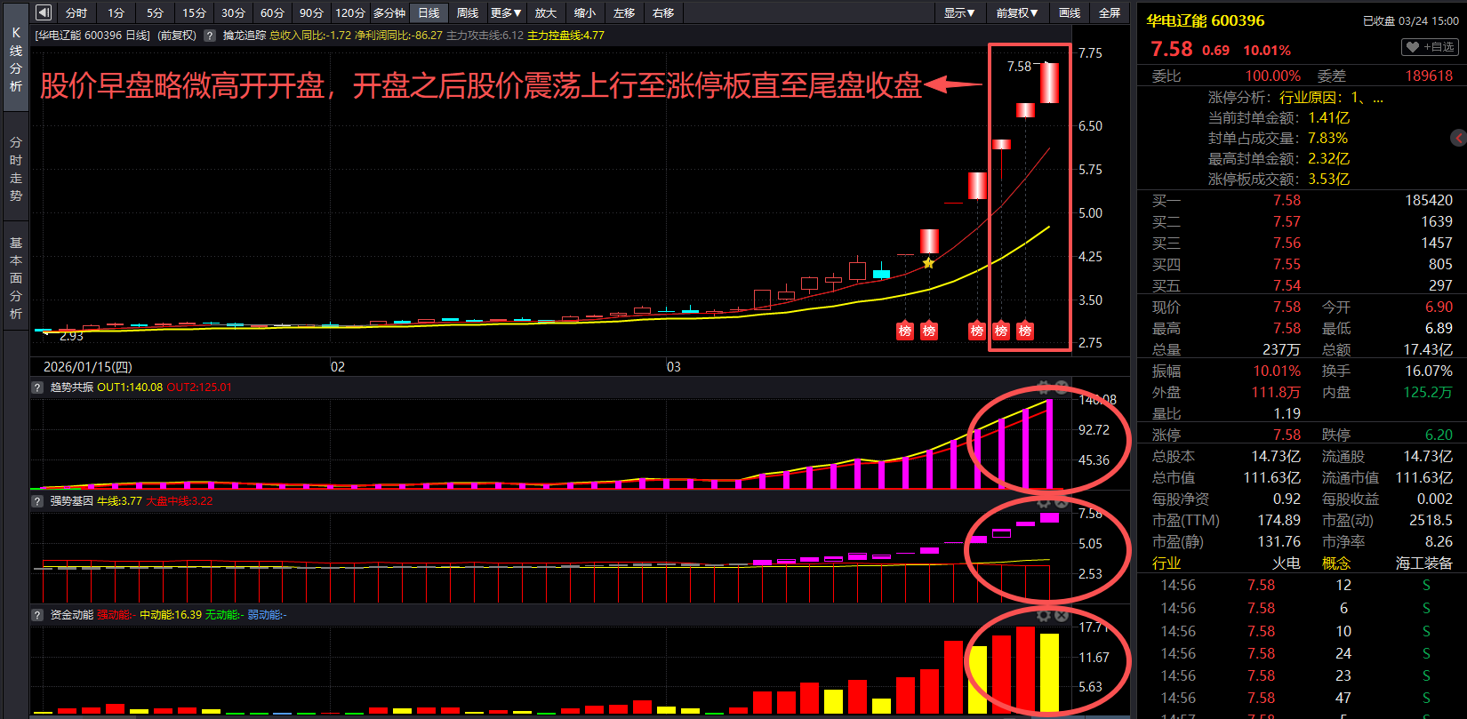Click help icon beside 趋势共振 indicator
The width and height of the screenshot is (1467, 719).
(x=37, y=387)
